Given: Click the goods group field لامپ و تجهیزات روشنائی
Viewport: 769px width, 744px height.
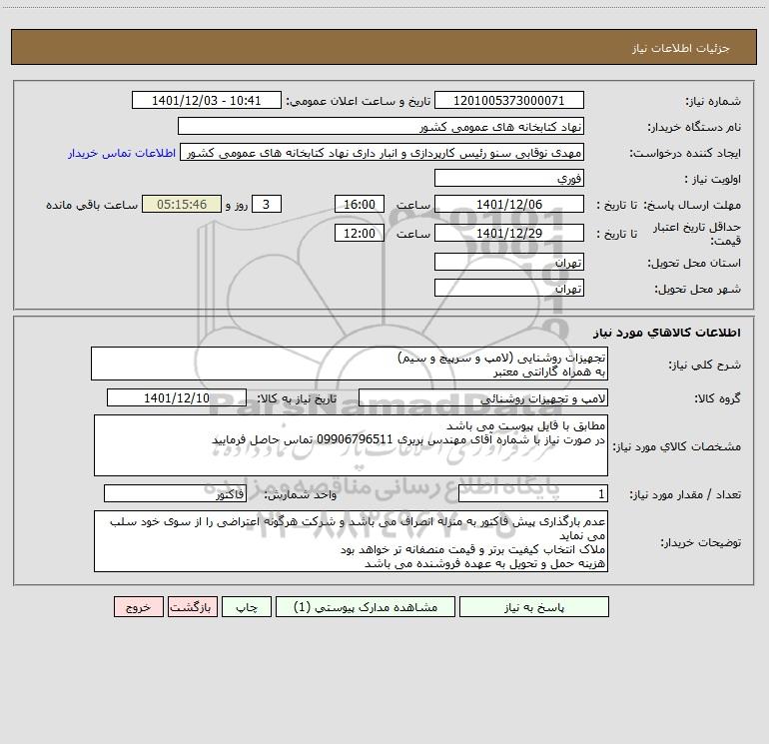Looking at the screenshot, I should tap(483, 397).
